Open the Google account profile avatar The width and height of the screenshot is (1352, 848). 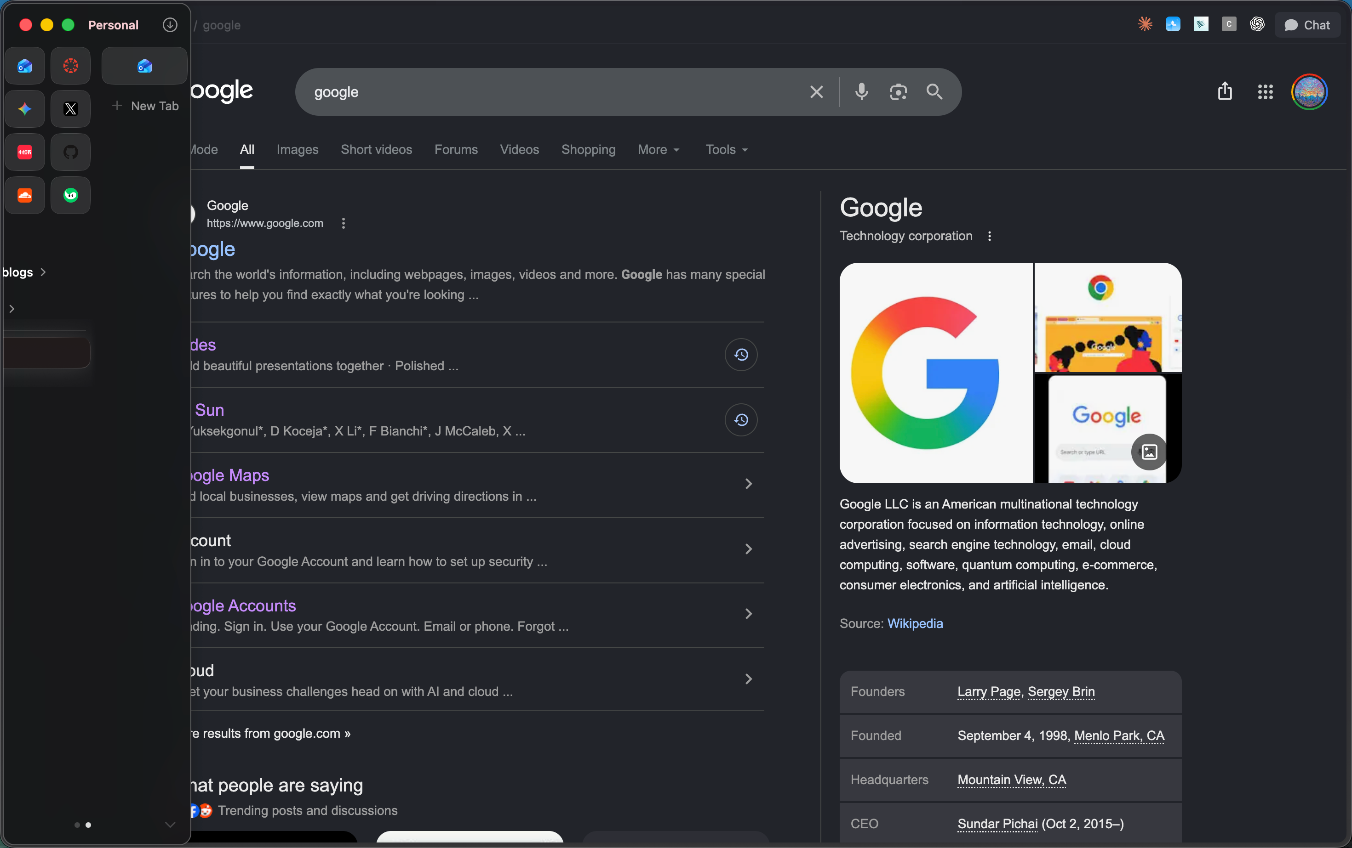click(x=1309, y=92)
